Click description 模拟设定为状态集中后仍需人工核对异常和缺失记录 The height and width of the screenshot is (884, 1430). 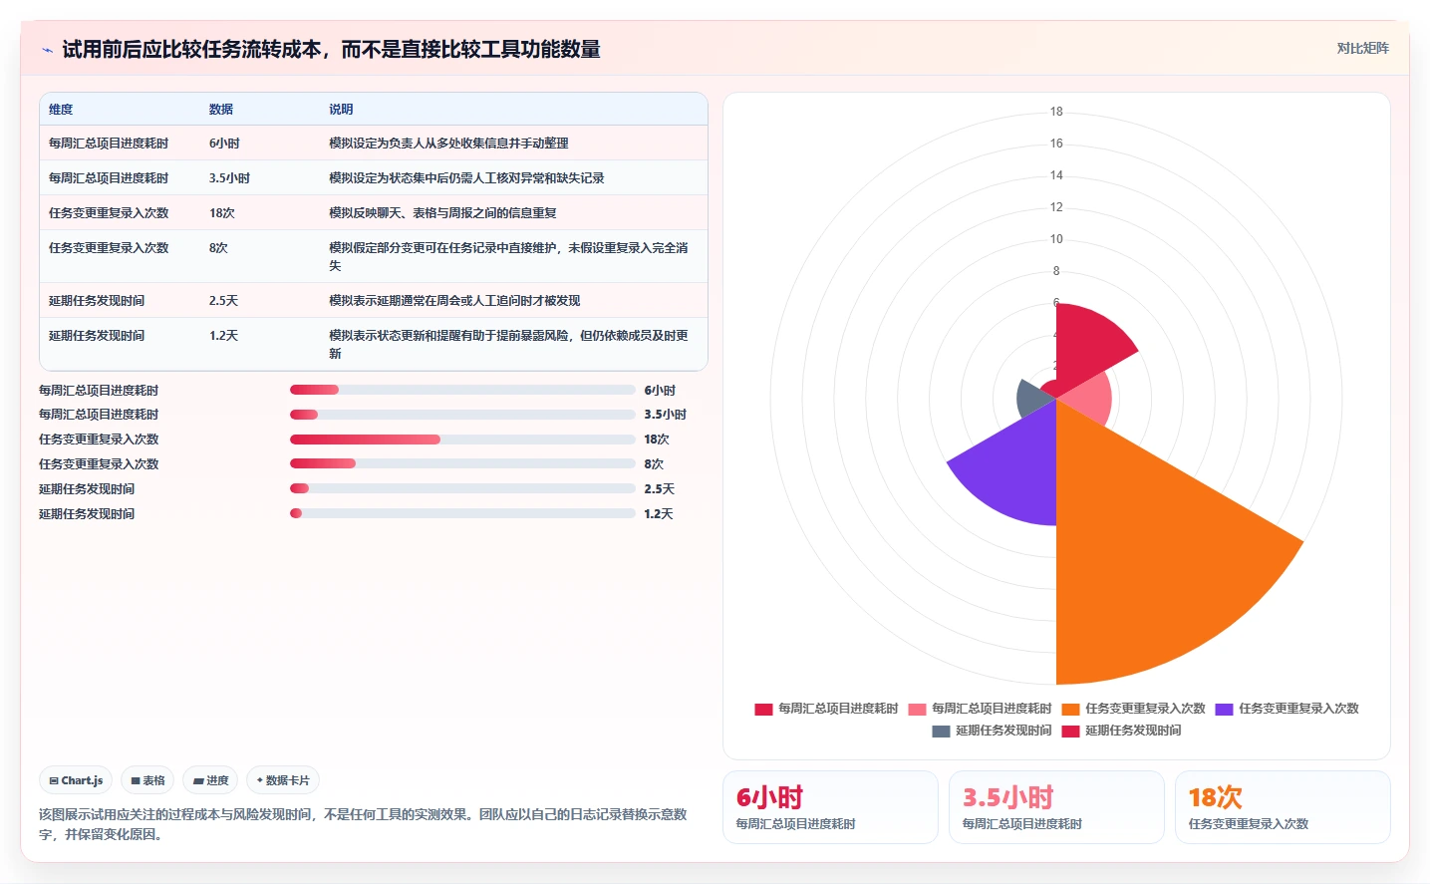(x=466, y=178)
